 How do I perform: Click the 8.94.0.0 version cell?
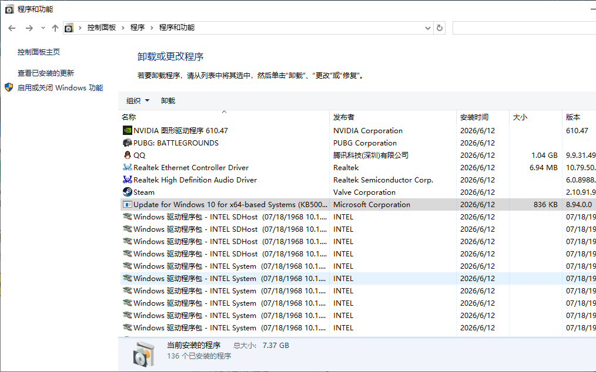coord(579,205)
